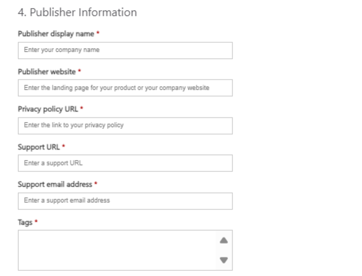
Task: Click the required asterisk next to Support URL
Action: pyautogui.click(x=64, y=147)
